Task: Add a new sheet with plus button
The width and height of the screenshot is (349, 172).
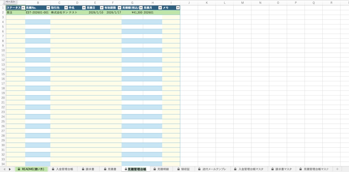Action: click(x=337, y=169)
